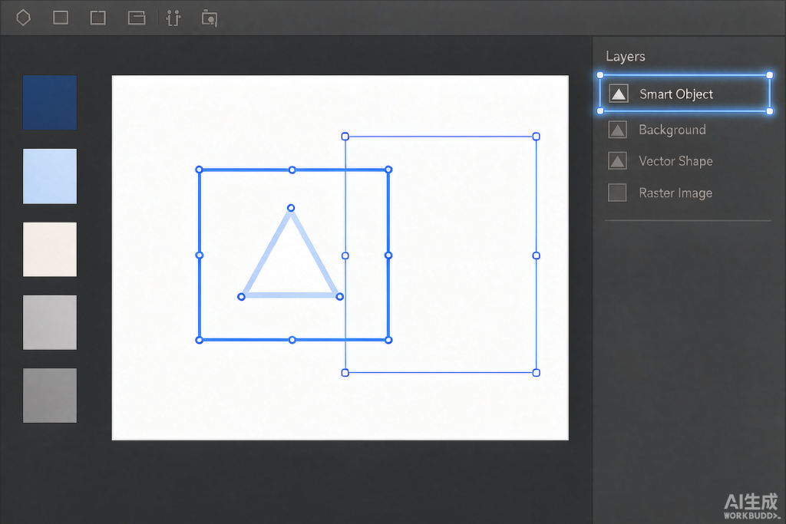Click the thick square's top-left corner handle
This screenshot has height=524, width=786.
199,170
